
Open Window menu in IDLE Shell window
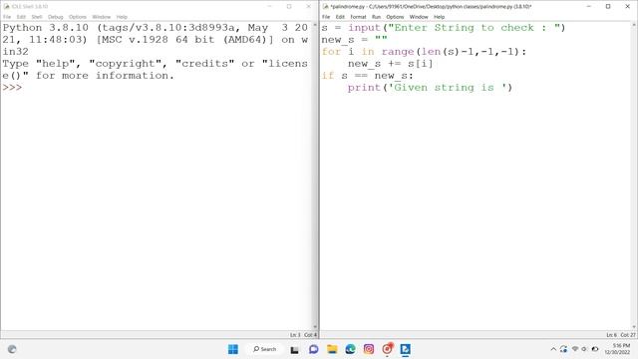102,17
